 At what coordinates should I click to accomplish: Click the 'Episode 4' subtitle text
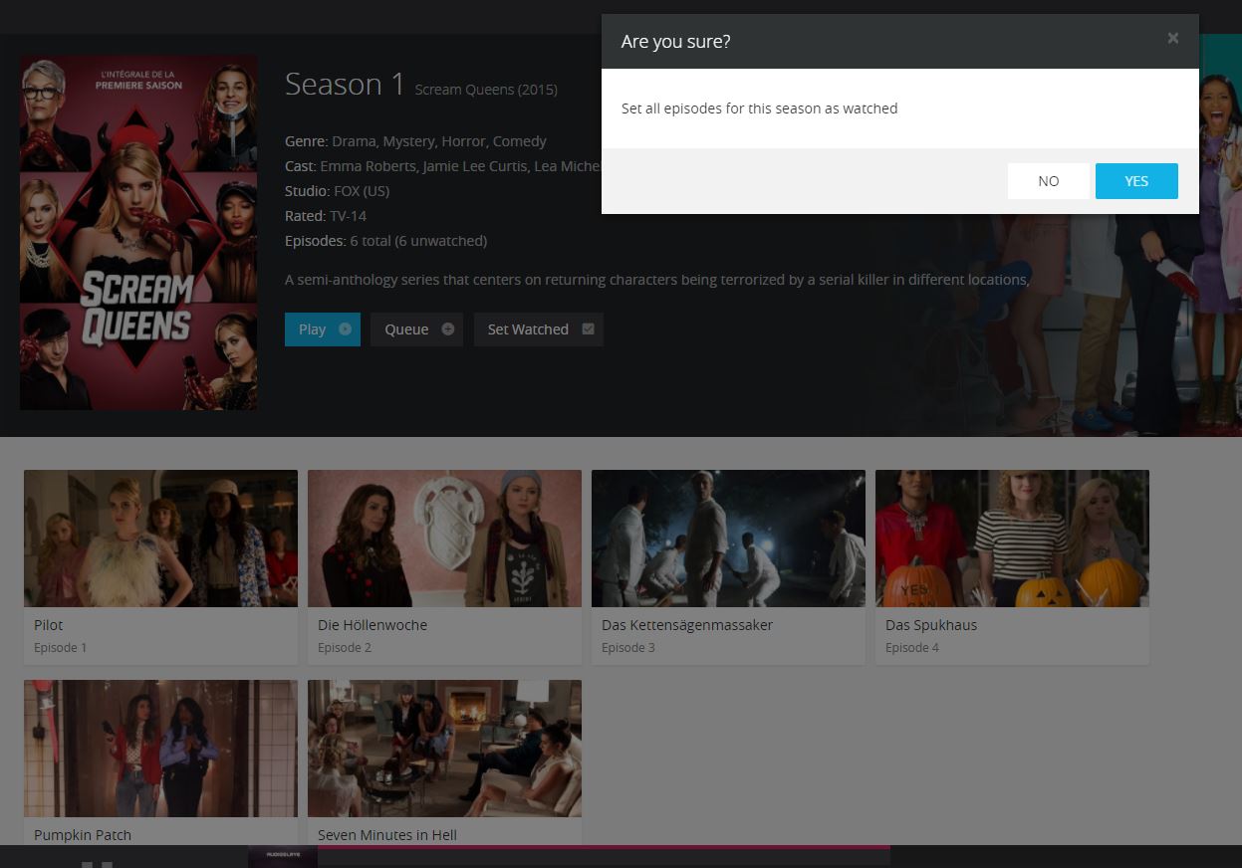pyautogui.click(x=912, y=648)
